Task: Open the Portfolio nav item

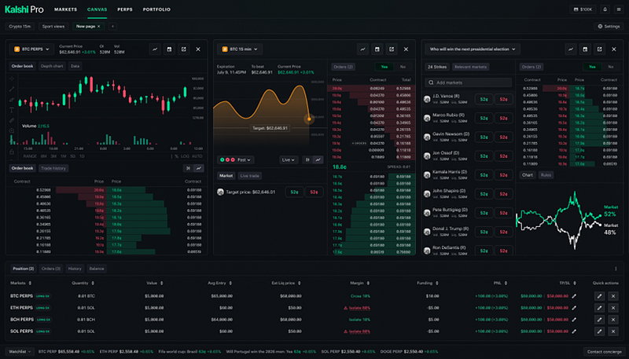Action: (x=156, y=9)
